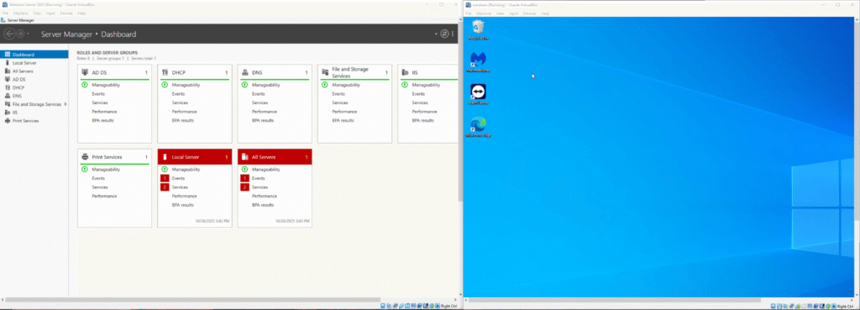
Task: Select Microsoft Edge shortcut on right VM desktop
Action: tap(478, 127)
